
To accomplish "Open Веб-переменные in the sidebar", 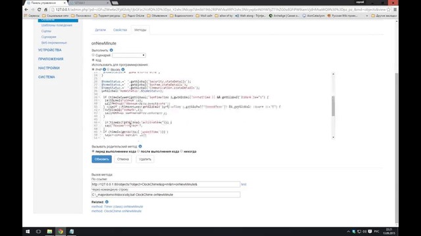I will (x=54, y=43).
